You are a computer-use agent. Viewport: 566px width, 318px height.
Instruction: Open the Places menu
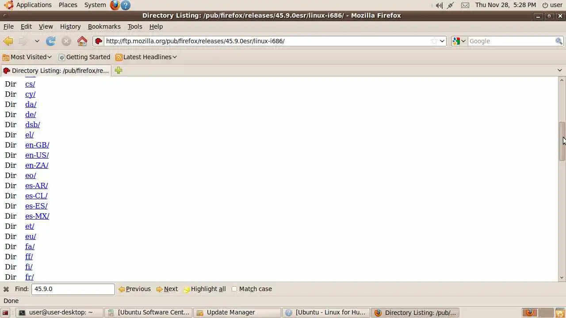[68, 5]
